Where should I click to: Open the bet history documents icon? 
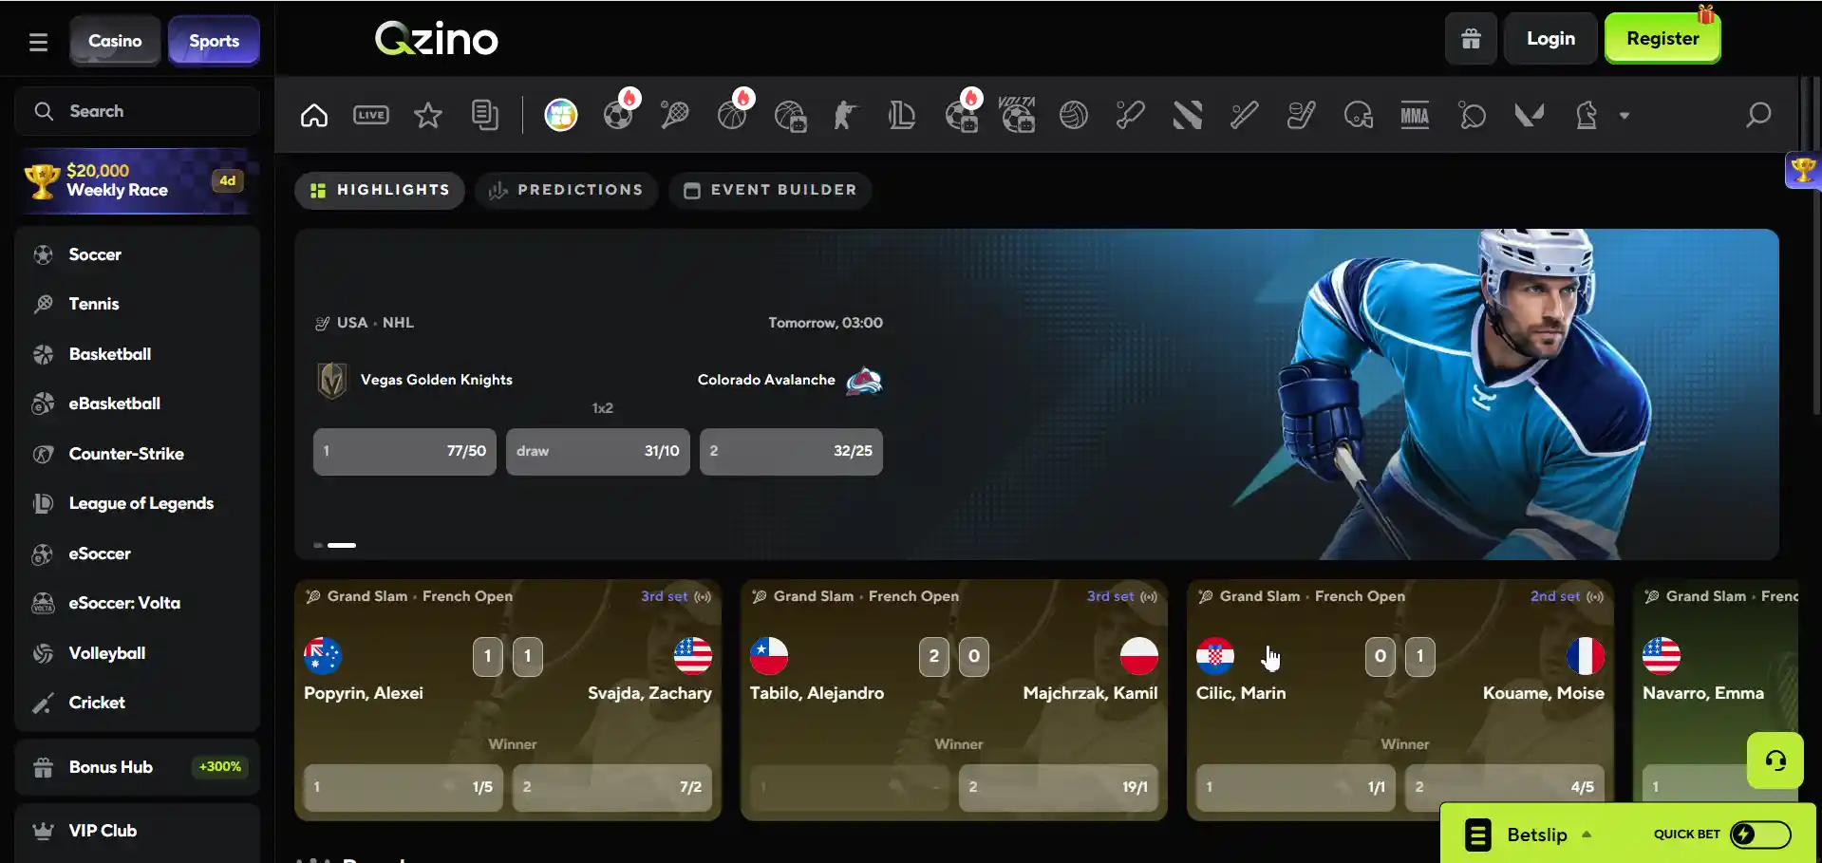(485, 116)
